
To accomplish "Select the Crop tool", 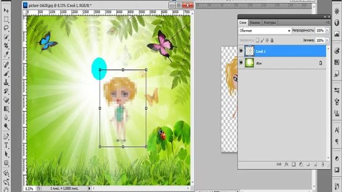I will coord(6,45).
